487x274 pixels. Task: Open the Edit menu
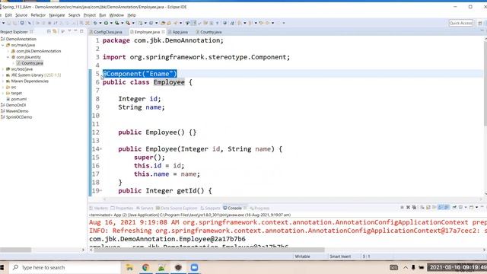coord(8,15)
